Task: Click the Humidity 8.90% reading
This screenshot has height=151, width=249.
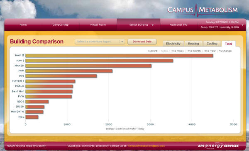Action: (229, 27)
